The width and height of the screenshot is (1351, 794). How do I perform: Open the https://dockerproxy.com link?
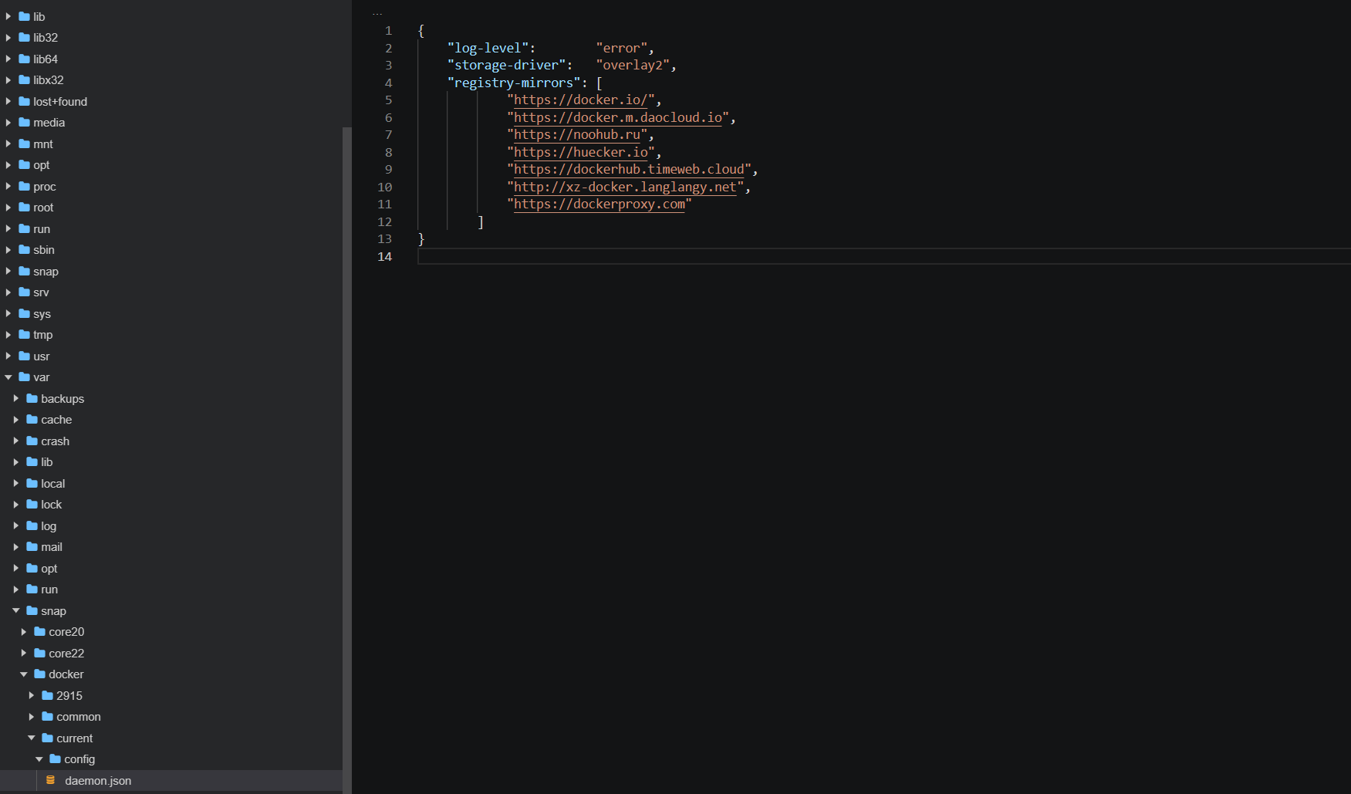(600, 204)
